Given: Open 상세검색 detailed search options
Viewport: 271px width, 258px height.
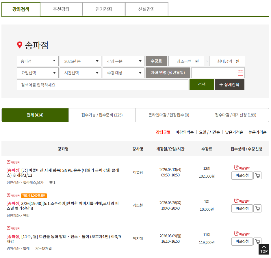Looking at the screenshot, I should coord(230,84).
